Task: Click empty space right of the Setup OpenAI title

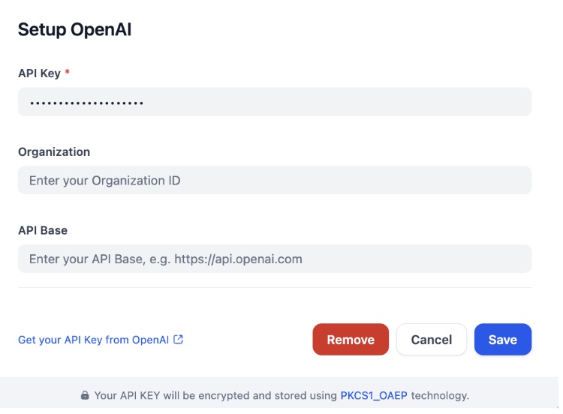Action: click(338, 30)
